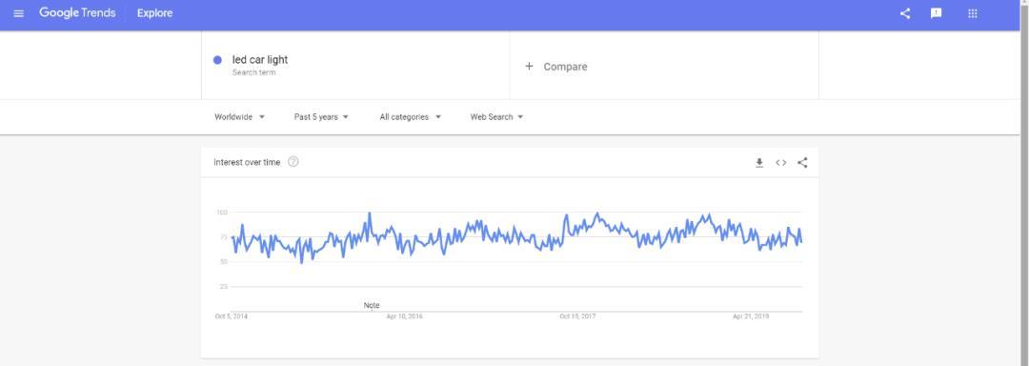Open the interest over time help icon
This screenshot has height=366, width=1029.
[x=293, y=162]
